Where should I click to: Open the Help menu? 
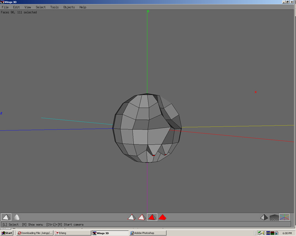click(x=83, y=7)
